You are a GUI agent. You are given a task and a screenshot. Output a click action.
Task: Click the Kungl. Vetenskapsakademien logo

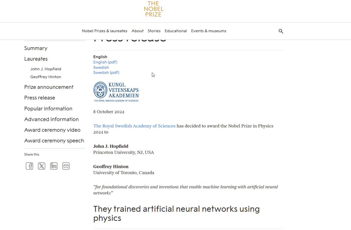(116, 92)
